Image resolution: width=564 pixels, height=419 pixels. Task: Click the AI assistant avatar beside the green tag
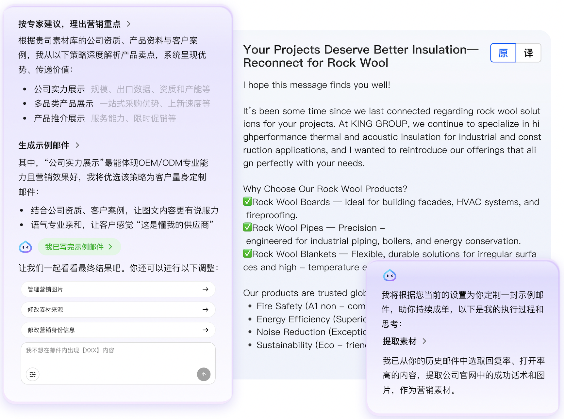(25, 247)
